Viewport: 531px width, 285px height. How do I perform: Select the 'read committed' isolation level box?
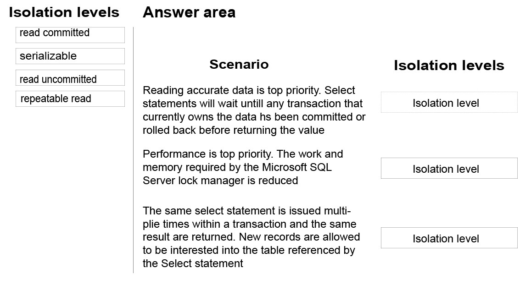pos(70,35)
